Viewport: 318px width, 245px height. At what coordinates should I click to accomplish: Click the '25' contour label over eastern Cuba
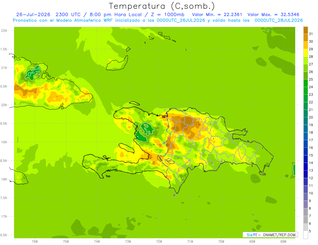pyautogui.click(x=38, y=73)
